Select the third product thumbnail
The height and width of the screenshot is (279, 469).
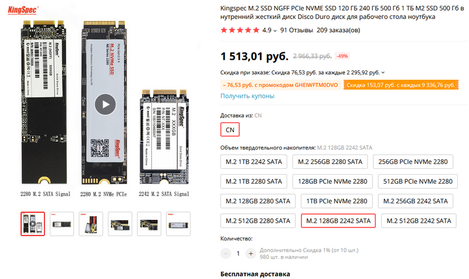tap(91, 223)
